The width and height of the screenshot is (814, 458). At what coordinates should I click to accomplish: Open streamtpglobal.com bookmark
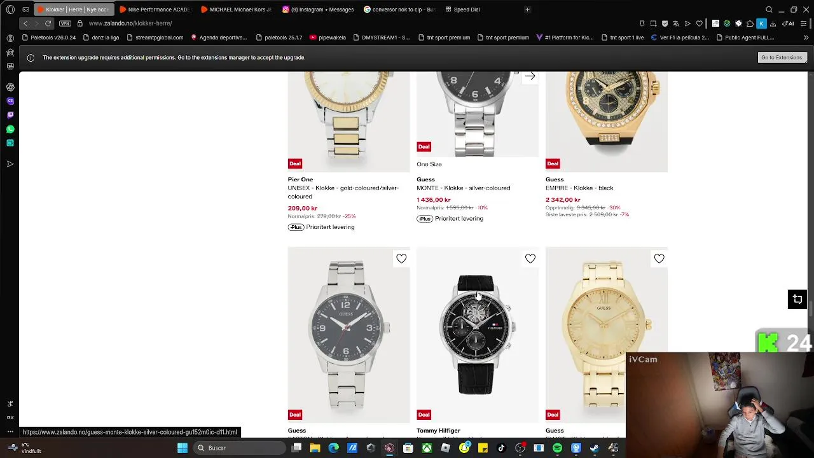pyautogui.click(x=155, y=38)
